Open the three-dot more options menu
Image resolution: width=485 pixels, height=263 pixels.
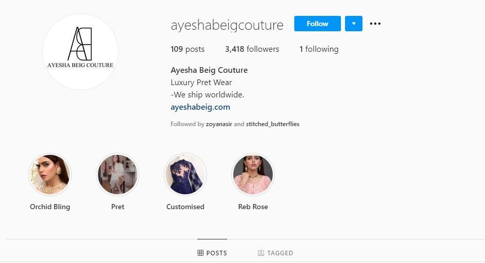coord(375,24)
